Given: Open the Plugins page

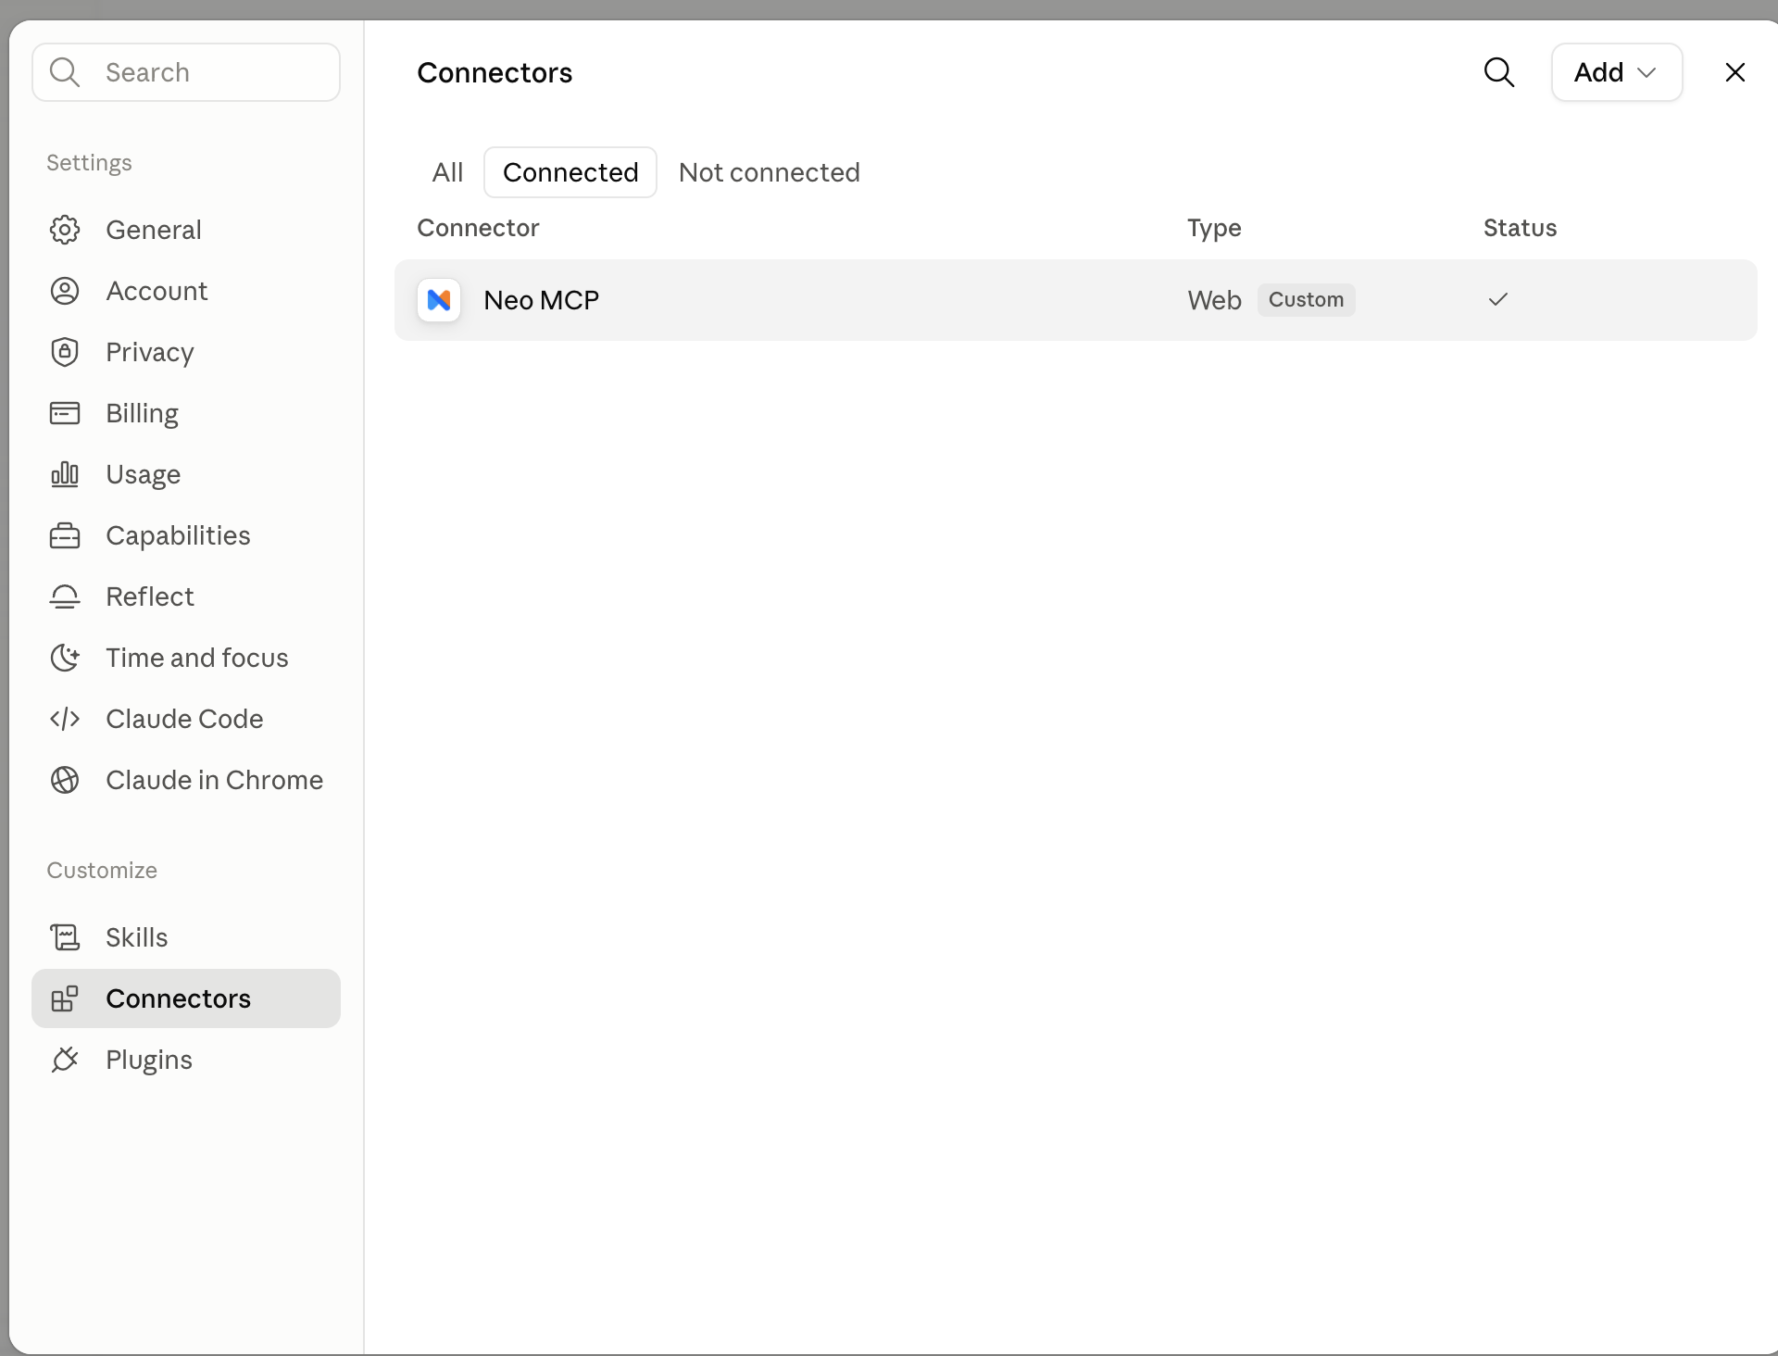Looking at the screenshot, I should pyautogui.click(x=186, y=1060).
